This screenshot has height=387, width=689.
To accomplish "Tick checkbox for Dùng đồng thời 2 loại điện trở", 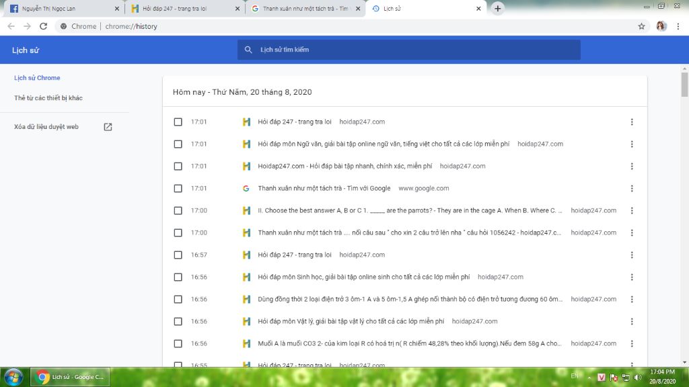I will click(x=178, y=299).
